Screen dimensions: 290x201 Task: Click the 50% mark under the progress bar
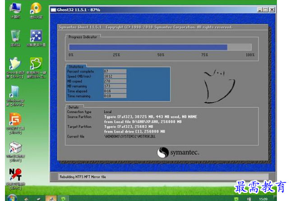pyautogui.click(x=161, y=55)
